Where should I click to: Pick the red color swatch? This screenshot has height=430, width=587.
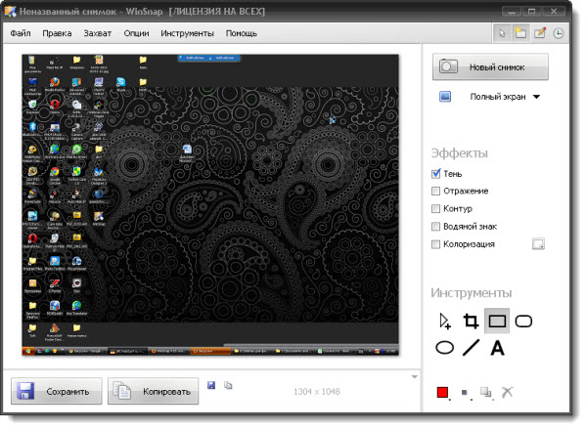tap(442, 392)
